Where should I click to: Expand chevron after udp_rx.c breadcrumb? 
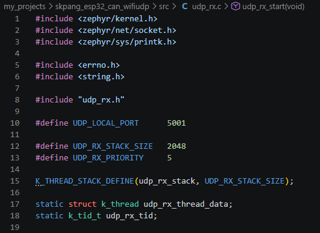click(x=226, y=7)
